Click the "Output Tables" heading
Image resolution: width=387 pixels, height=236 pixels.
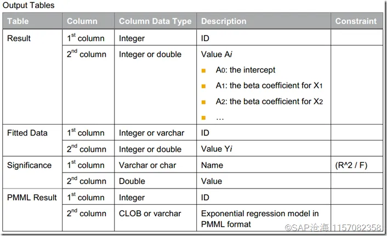click(29, 5)
